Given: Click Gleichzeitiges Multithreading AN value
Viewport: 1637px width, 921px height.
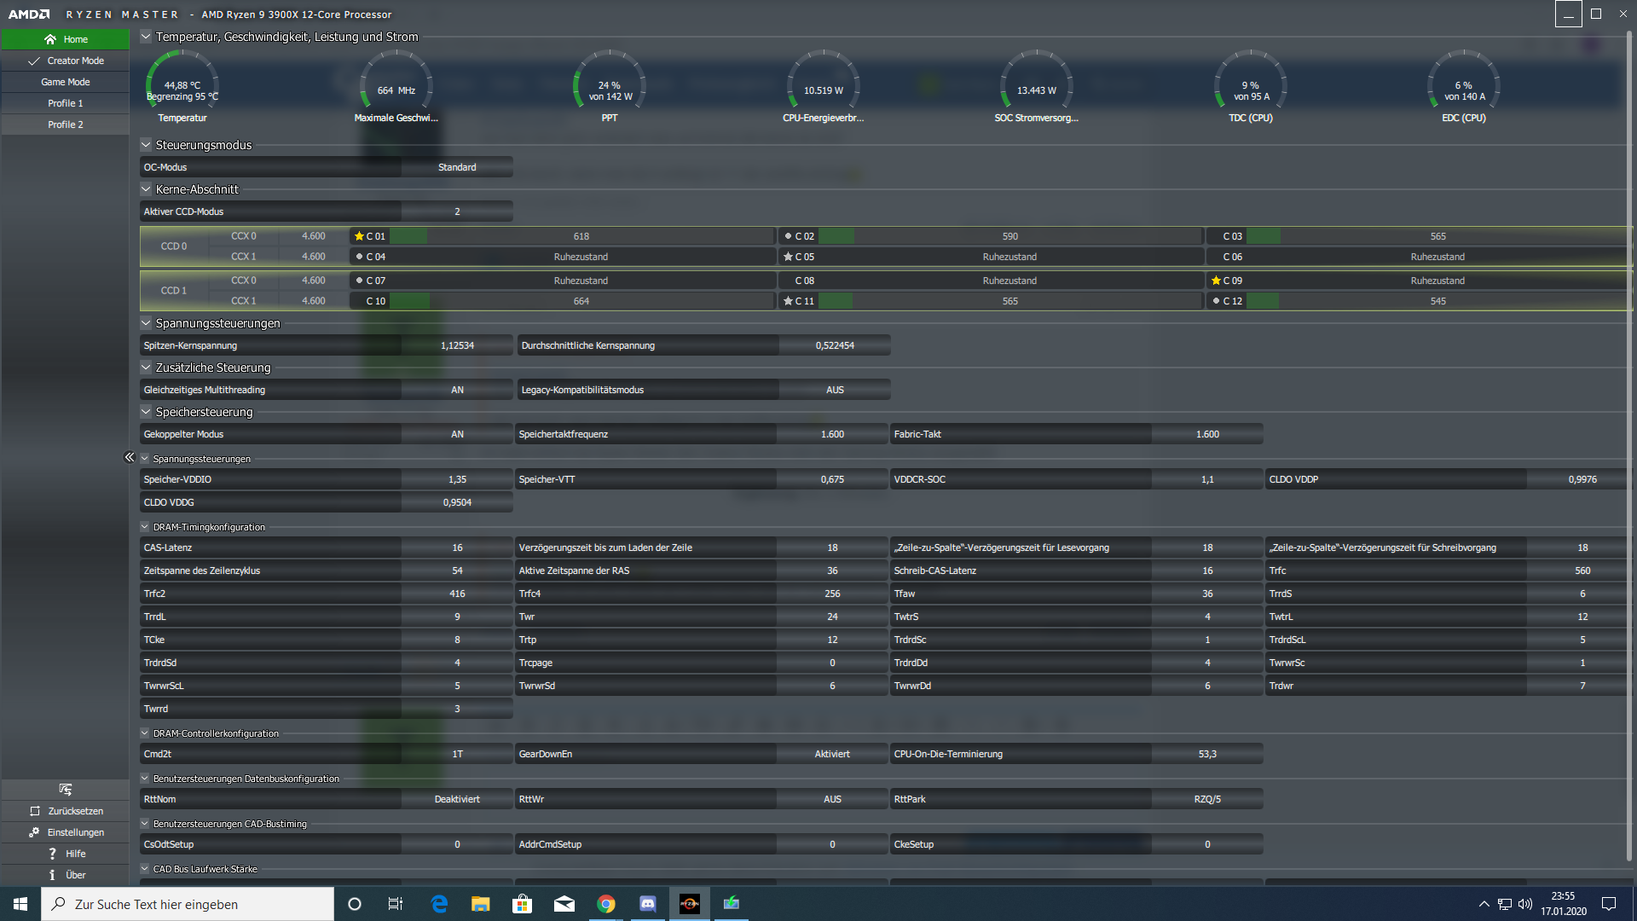Looking at the screenshot, I should 457,390.
